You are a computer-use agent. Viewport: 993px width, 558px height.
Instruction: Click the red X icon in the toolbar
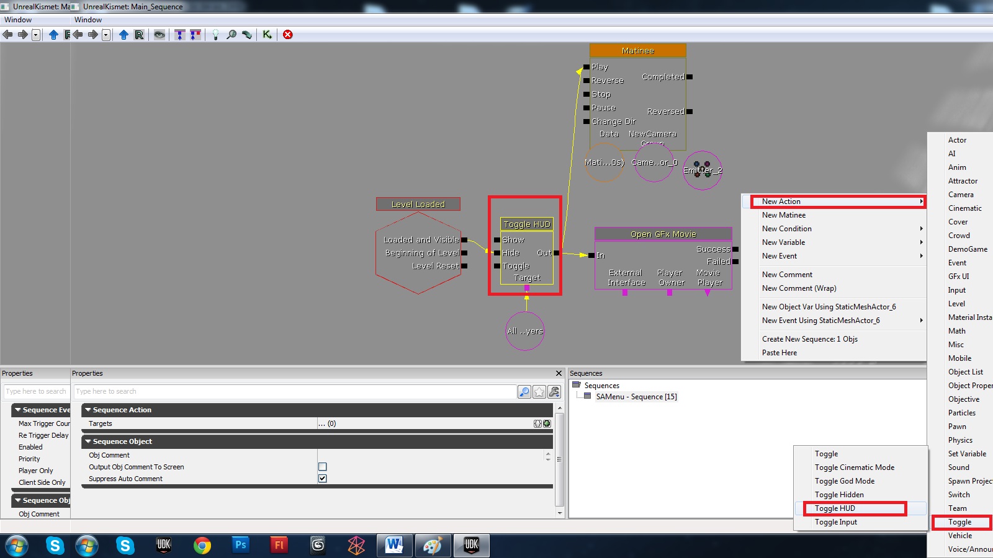coord(288,35)
